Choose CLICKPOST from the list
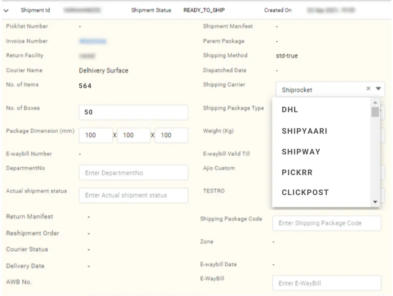Image resolution: width=393 pixels, height=296 pixels. 305,192
